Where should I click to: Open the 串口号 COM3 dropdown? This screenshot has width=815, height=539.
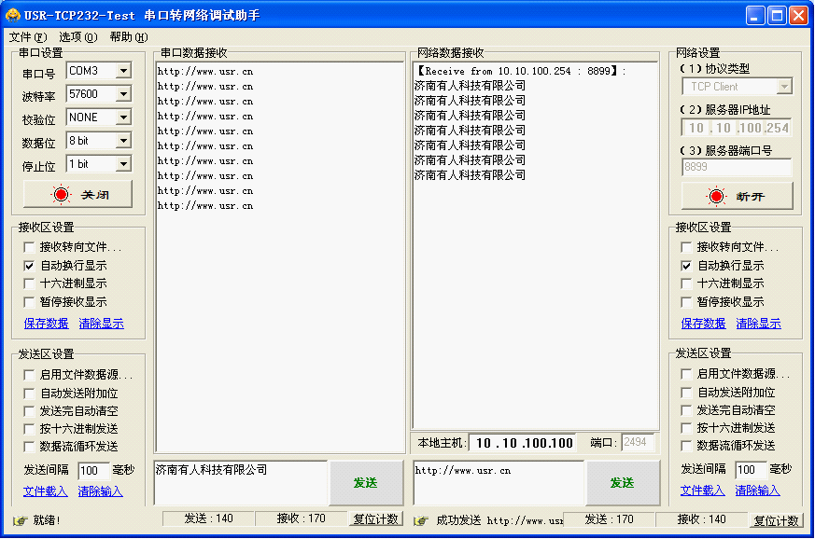[122, 70]
